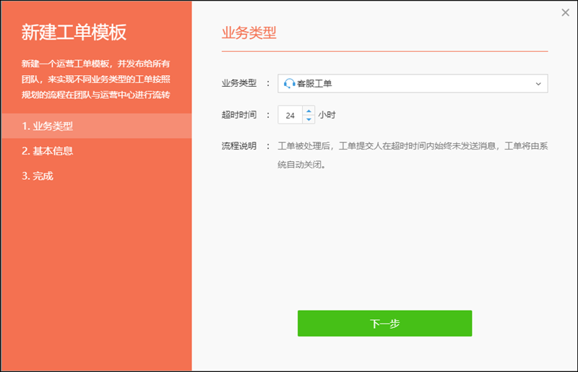Viewport: 578px width, 372px height.
Task: Increase the timeout with the up arrow
Action: (x=309, y=111)
